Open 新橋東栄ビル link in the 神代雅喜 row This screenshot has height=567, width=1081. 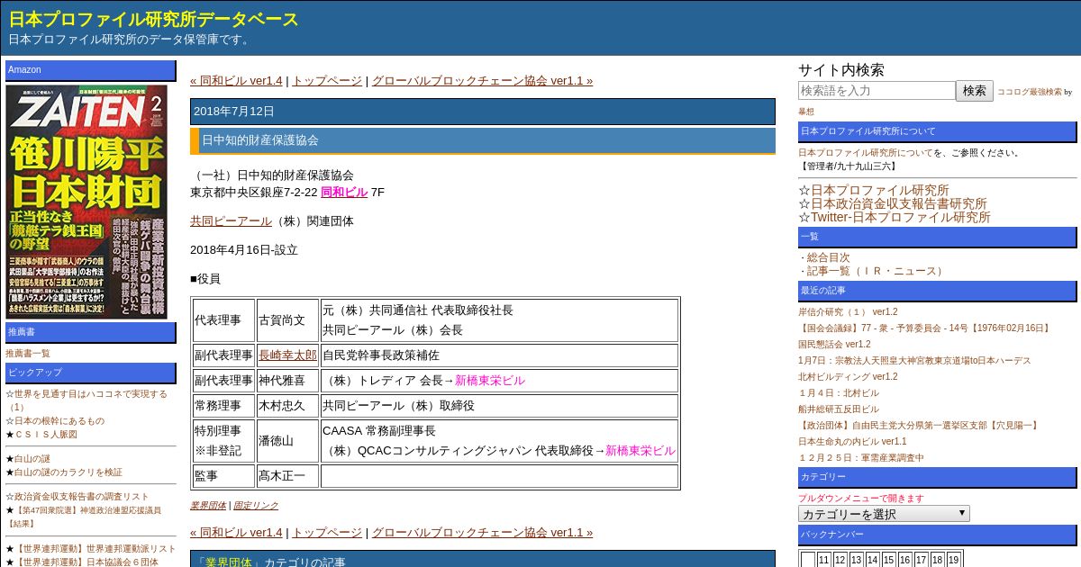pos(490,381)
